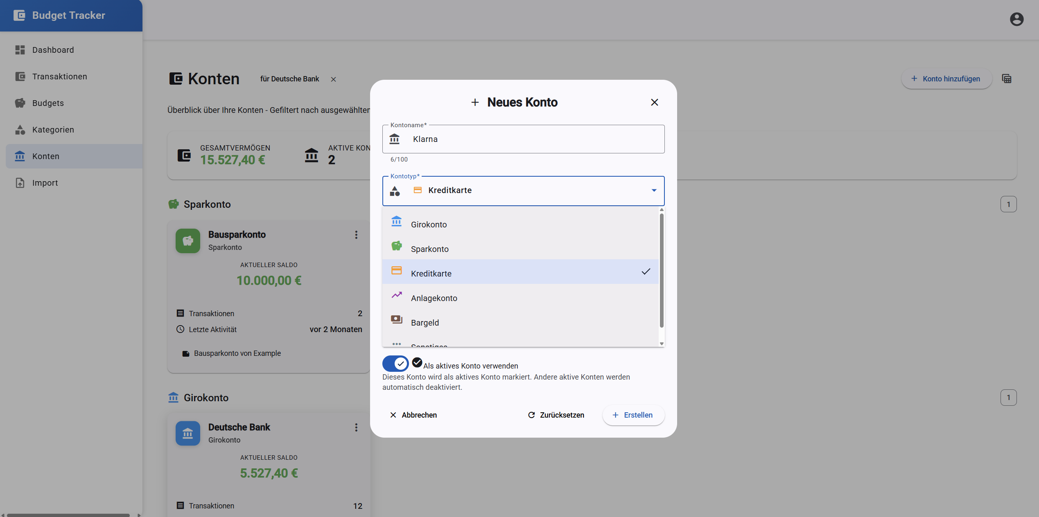Click the table view icon beside Konto hinzufügen
The image size is (1039, 517).
(1007, 79)
